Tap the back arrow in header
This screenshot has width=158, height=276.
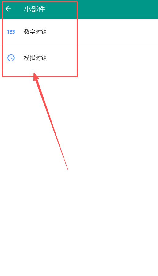[x=8, y=9]
